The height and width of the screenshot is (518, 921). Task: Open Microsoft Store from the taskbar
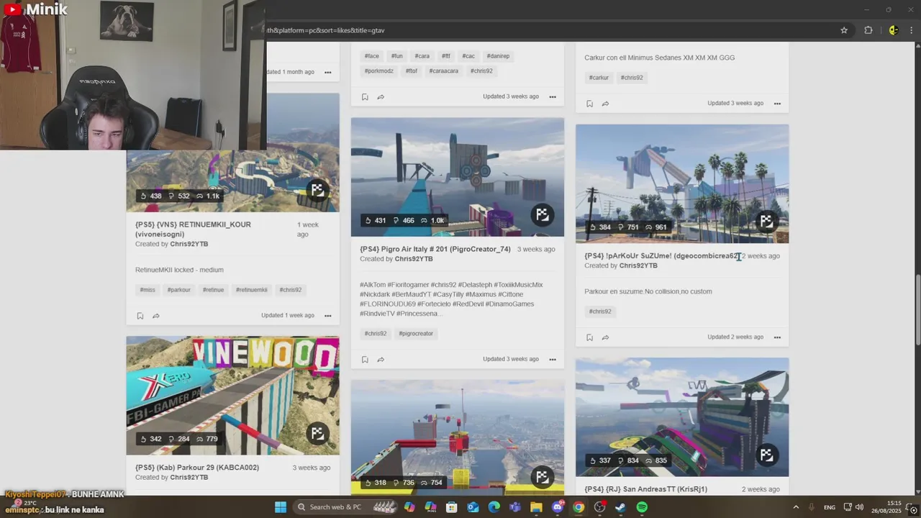[x=452, y=507]
